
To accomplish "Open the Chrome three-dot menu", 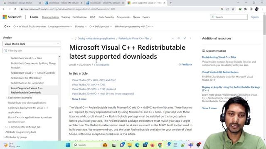I will tap(262, 9).
